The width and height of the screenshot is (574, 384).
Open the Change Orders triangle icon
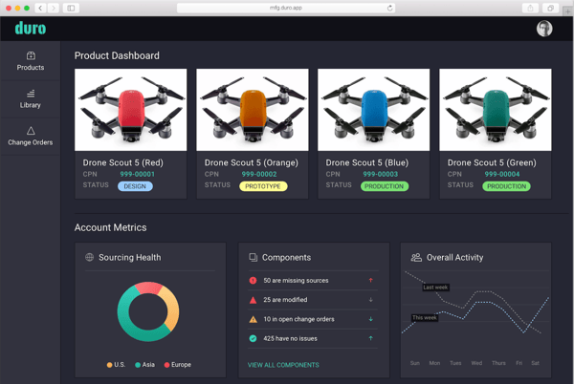[31, 131]
